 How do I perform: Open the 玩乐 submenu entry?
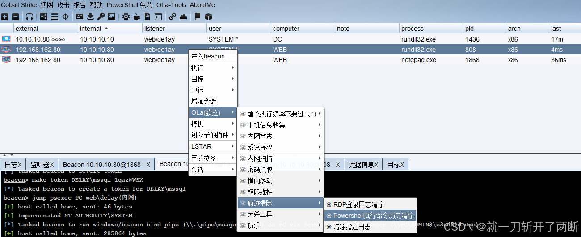pos(280,225)
